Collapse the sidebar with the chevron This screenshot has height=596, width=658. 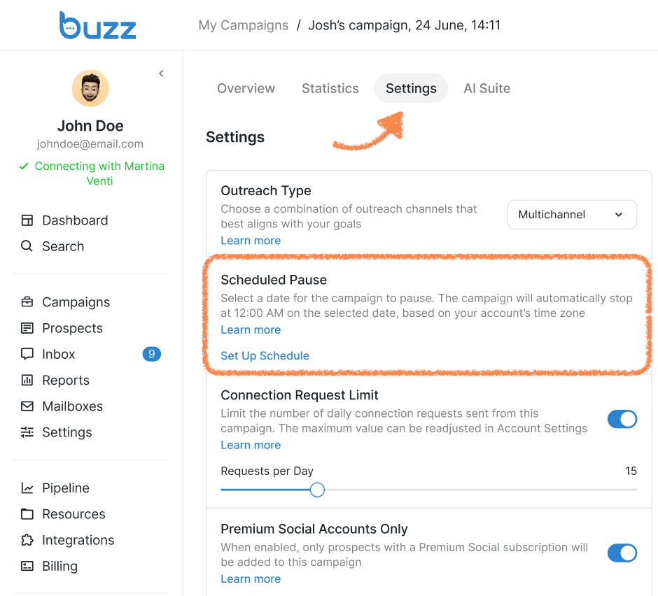coord(161,73)
